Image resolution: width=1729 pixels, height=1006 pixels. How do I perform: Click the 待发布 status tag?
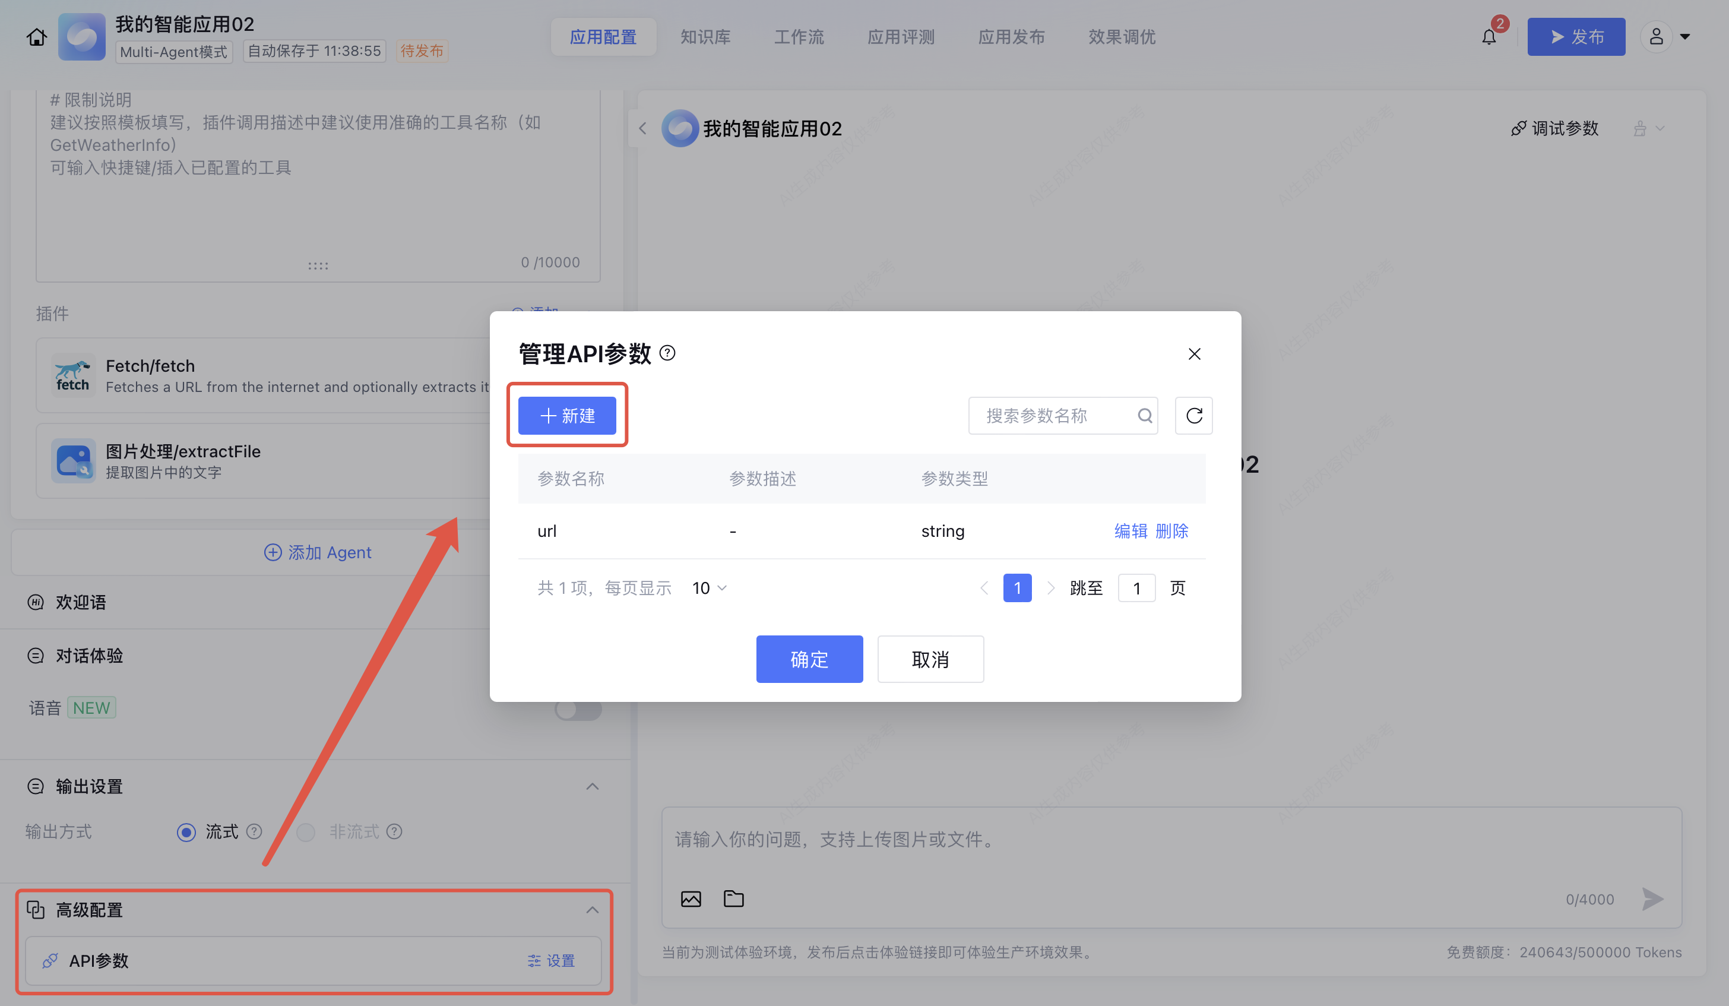422,51
